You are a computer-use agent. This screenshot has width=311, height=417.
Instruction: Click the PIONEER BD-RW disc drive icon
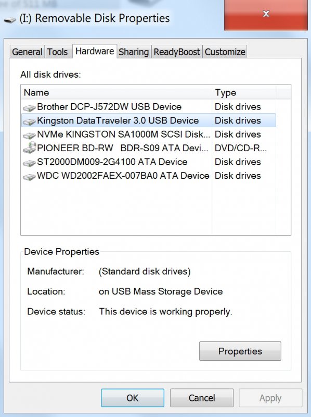click(29, 148)
